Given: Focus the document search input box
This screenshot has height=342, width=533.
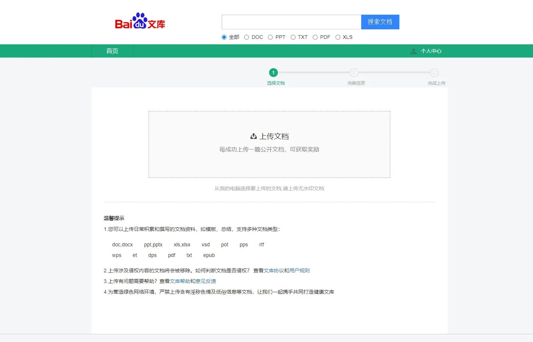Looking at the screenshot, I should 291,22.
